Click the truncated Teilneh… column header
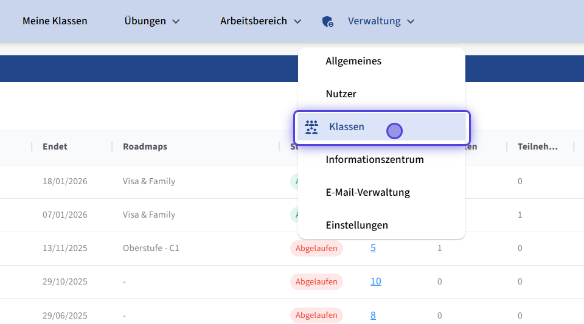Viewport: 584px width, 324px height. tap(537, 146)
